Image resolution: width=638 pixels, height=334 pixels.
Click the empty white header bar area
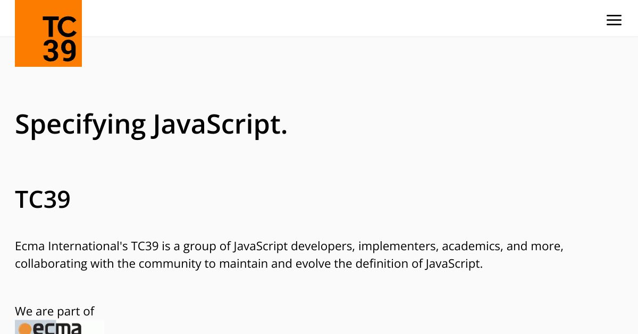(340, 18)
